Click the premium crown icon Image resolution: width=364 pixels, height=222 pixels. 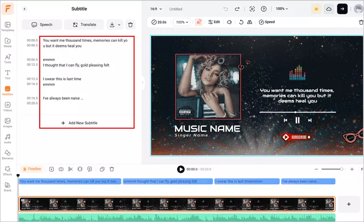(316, 9)
